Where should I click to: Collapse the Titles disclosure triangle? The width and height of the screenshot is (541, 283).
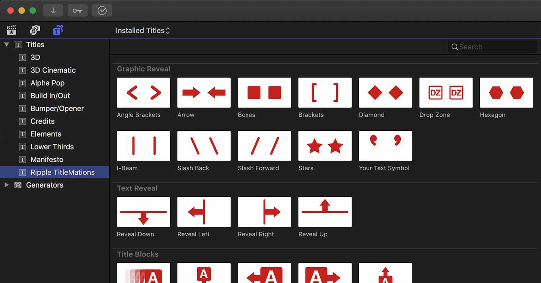(7, 45)
